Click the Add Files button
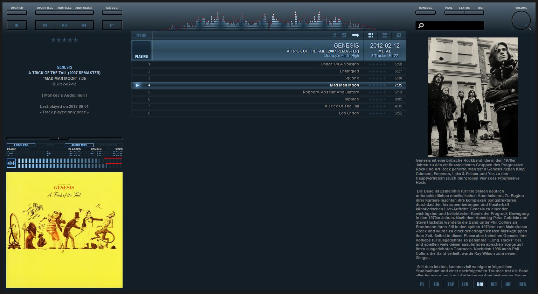 pyautogui.click(x=64, y=13)
